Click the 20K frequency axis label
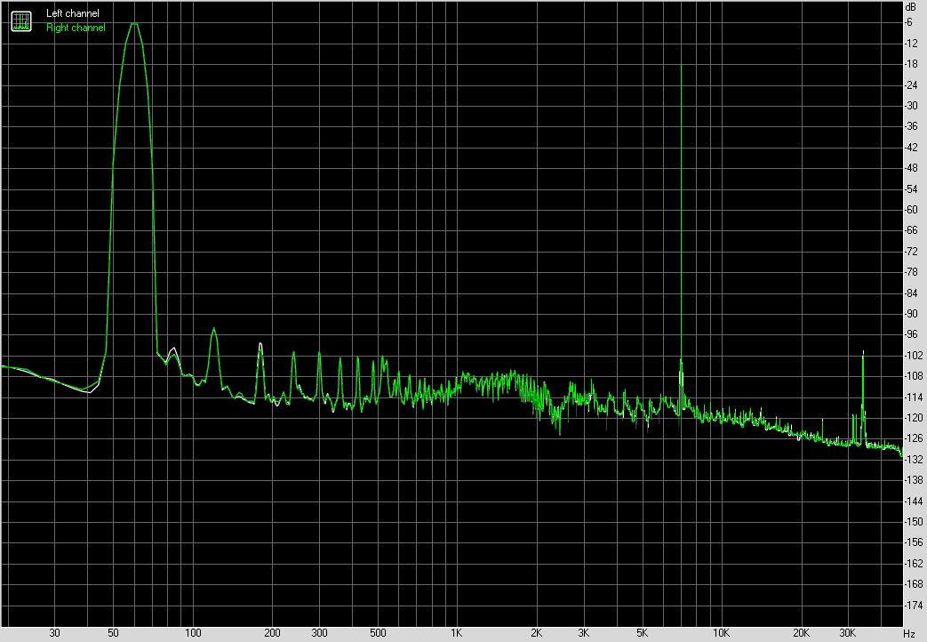Screen dimensions: 927x642 801,633
